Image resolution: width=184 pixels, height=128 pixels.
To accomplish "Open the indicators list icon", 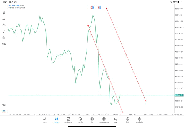I will pos(4,19).
